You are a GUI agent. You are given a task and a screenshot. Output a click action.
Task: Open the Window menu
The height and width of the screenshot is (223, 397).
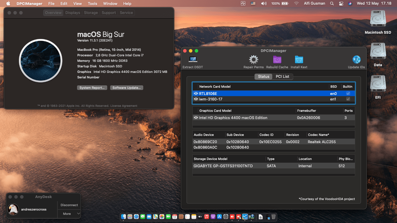(110, 3)
